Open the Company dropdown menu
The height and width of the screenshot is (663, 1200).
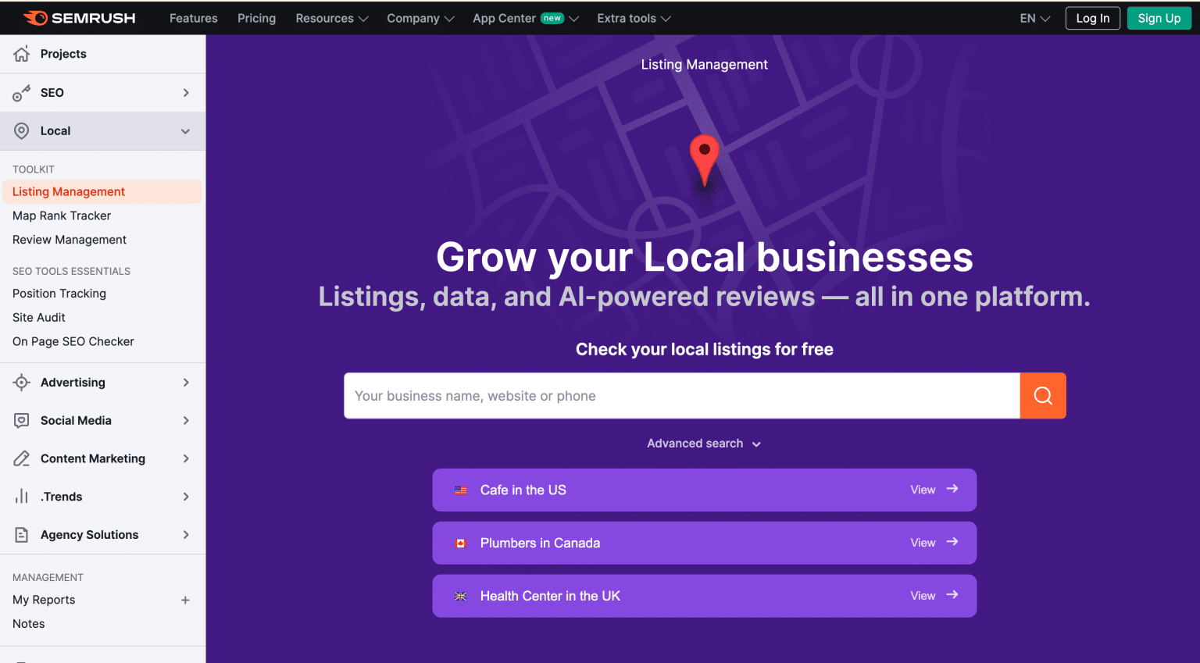pyautogui.click(x=420, y=18)
